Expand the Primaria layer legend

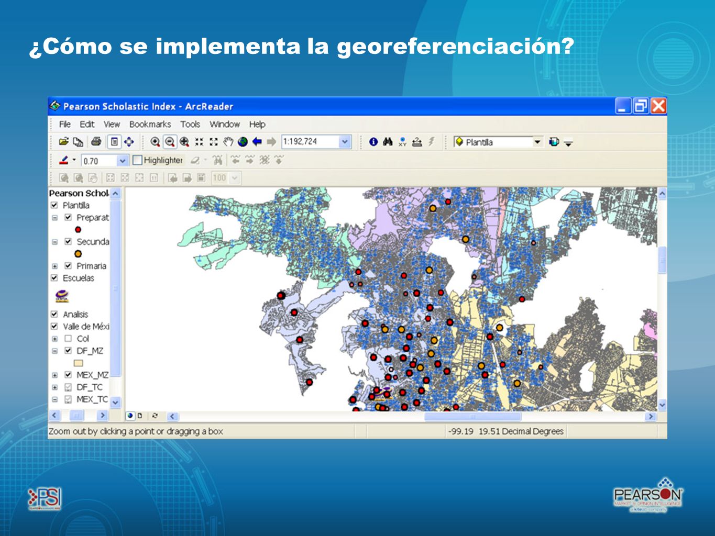click(54, 266)
